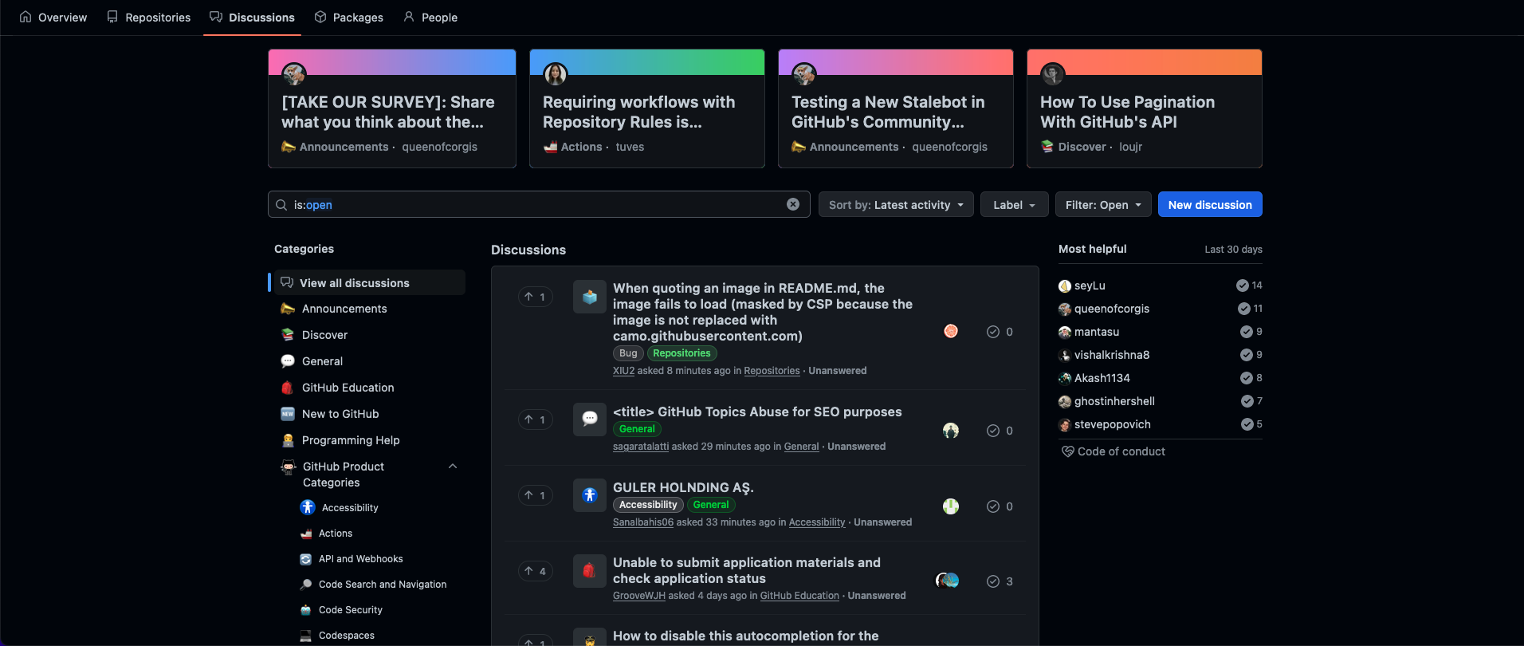Click the accessibility icon beside GULER HOLNDING
1524x646 pixels.
pyautogui.click(x=590, y=495)
